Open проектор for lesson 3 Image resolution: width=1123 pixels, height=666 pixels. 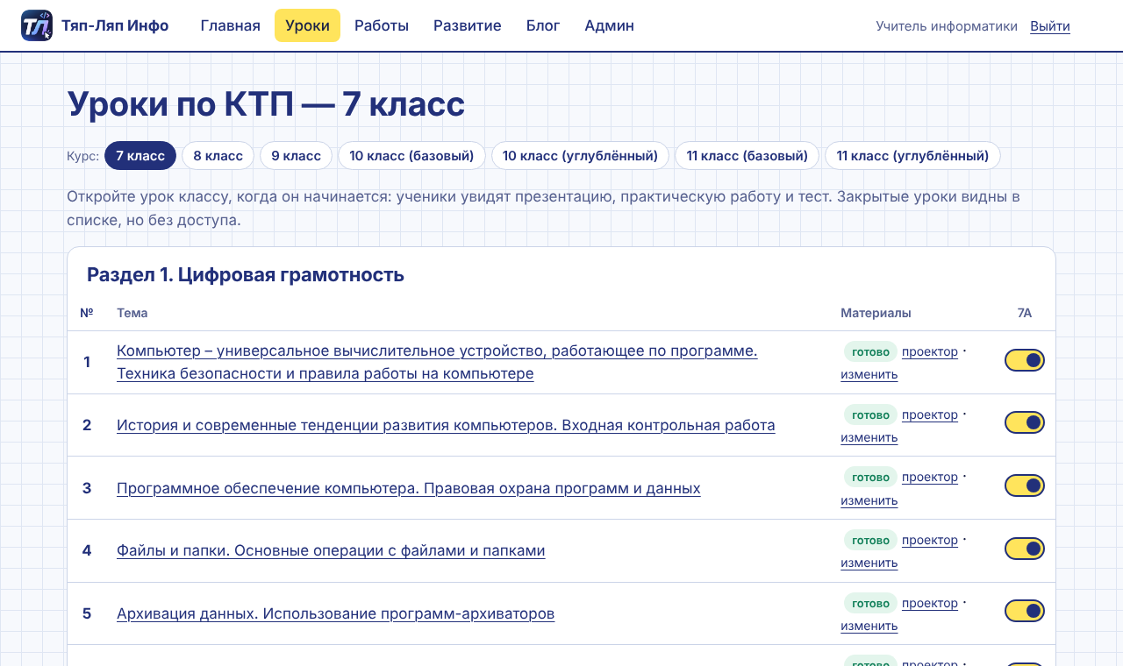(x=930, y=477)
